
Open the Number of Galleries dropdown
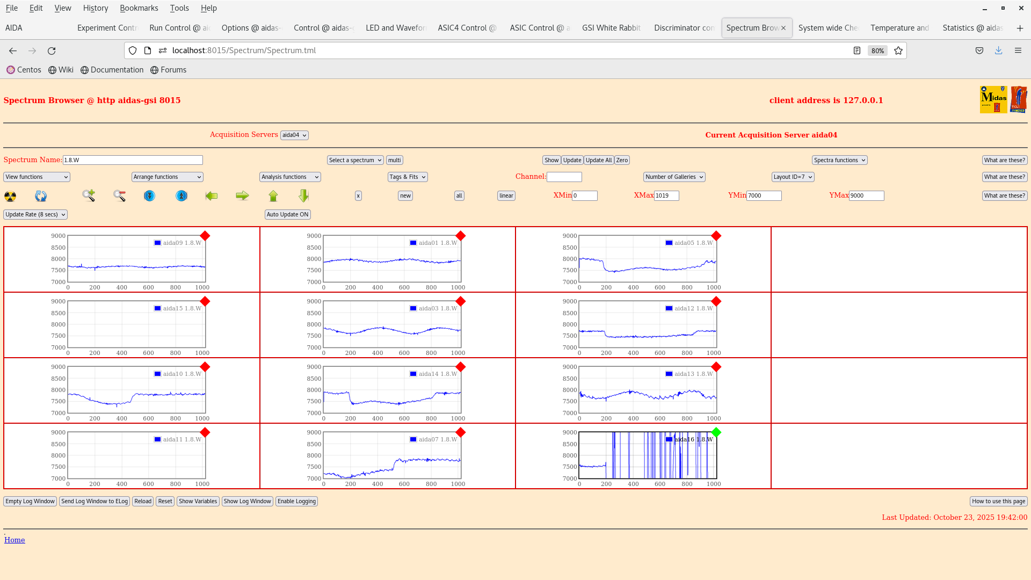674,177
